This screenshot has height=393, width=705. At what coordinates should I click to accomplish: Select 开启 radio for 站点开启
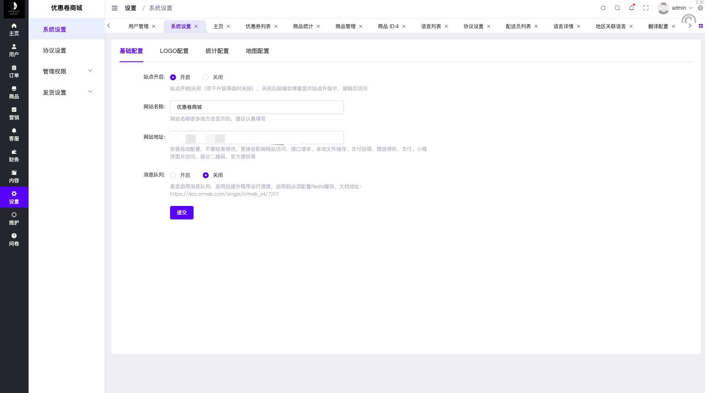click(x=173, y=77)
